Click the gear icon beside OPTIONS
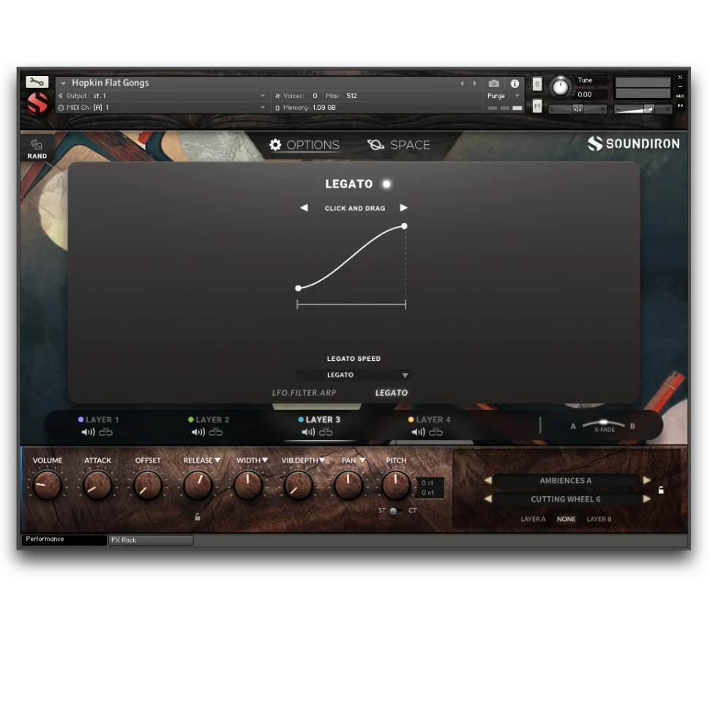710x710 pixels. click(275, 145)
